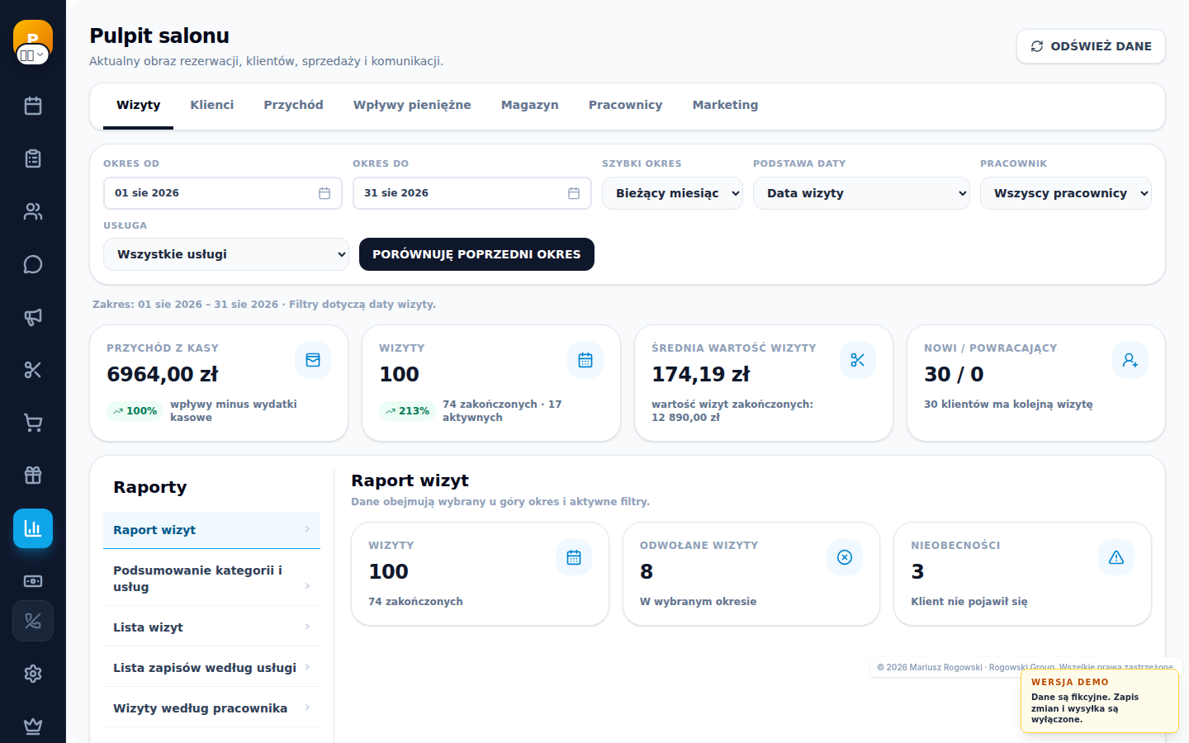Image resolution: width=1189 pixels, height=743 pixels.
Task: Click the warning triangle icon on Nieobecności
Action: click(1116, 557)
